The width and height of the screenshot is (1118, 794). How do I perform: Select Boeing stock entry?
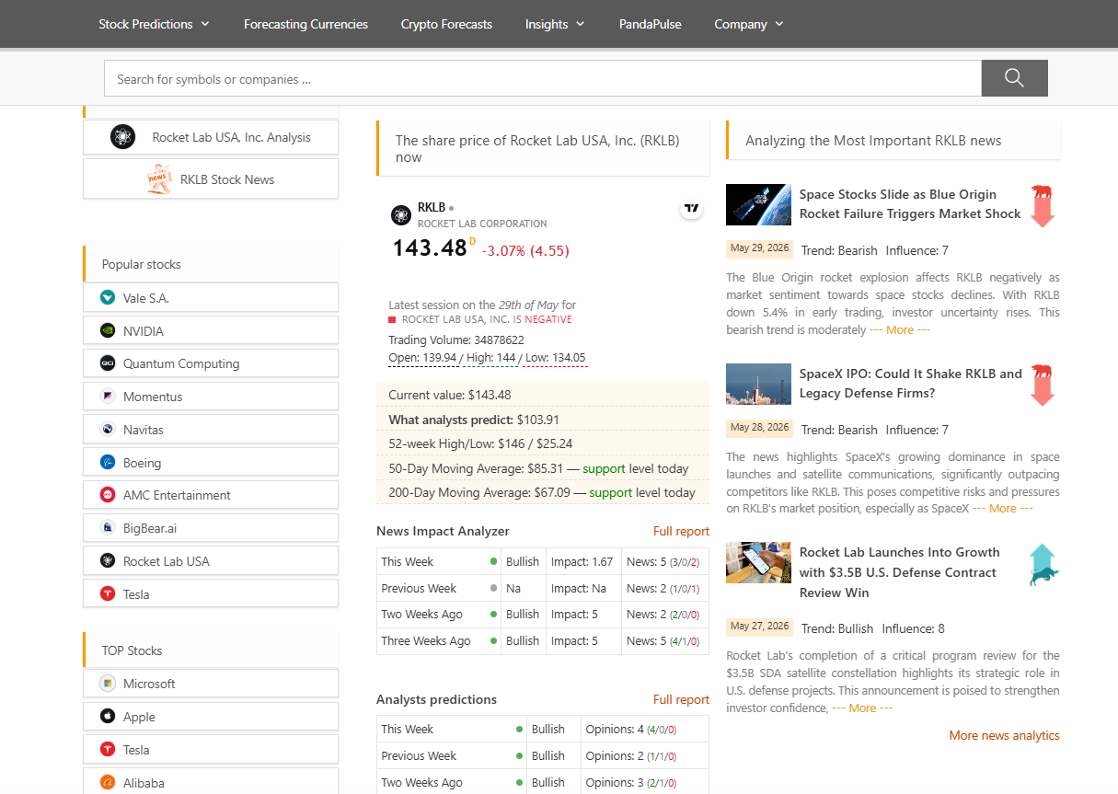(211, 463)
